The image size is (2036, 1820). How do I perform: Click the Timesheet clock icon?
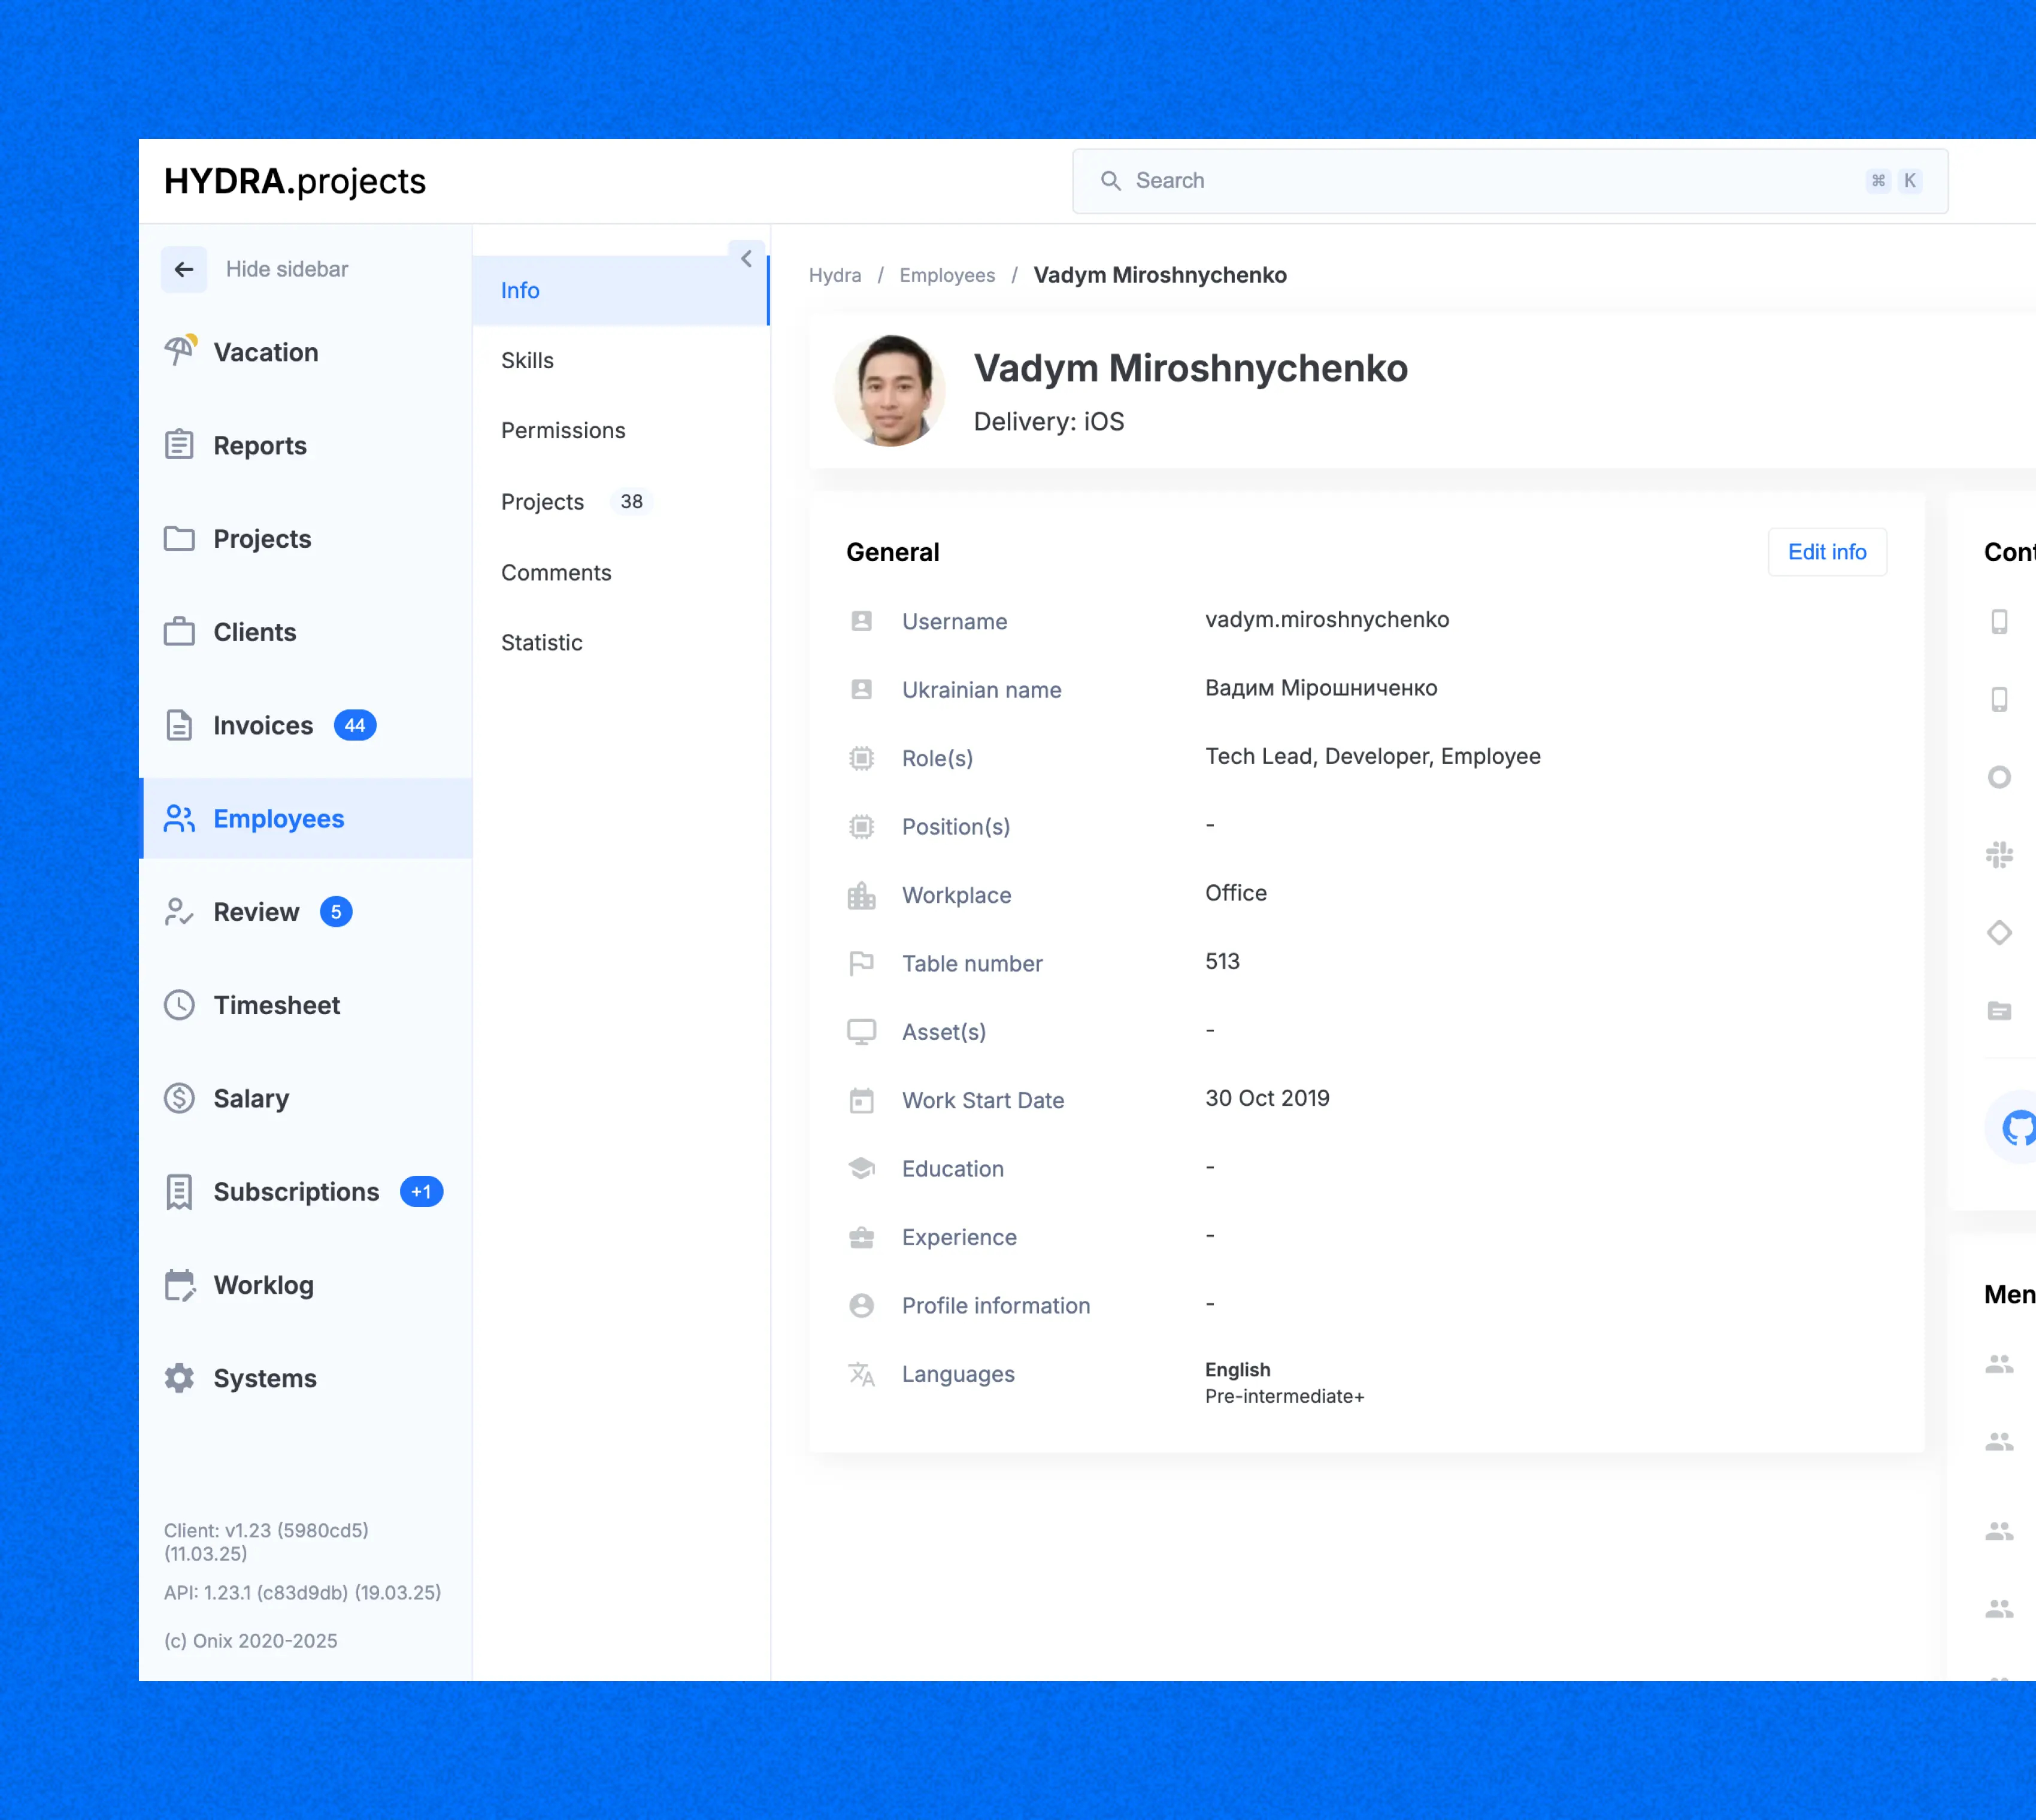click(179, 1005)
